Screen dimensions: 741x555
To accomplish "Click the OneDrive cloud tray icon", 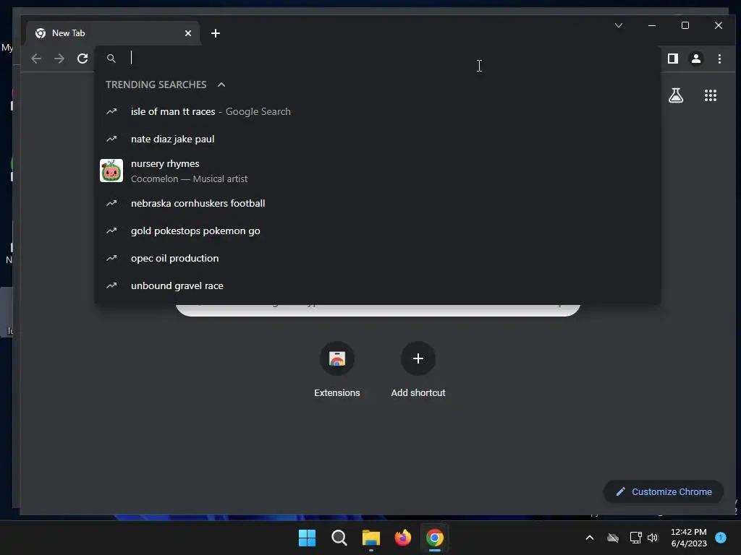I will click(x=613, y=538).
